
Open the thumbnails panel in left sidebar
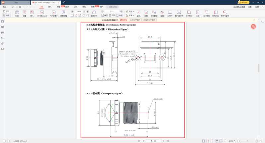pos(3,26)
